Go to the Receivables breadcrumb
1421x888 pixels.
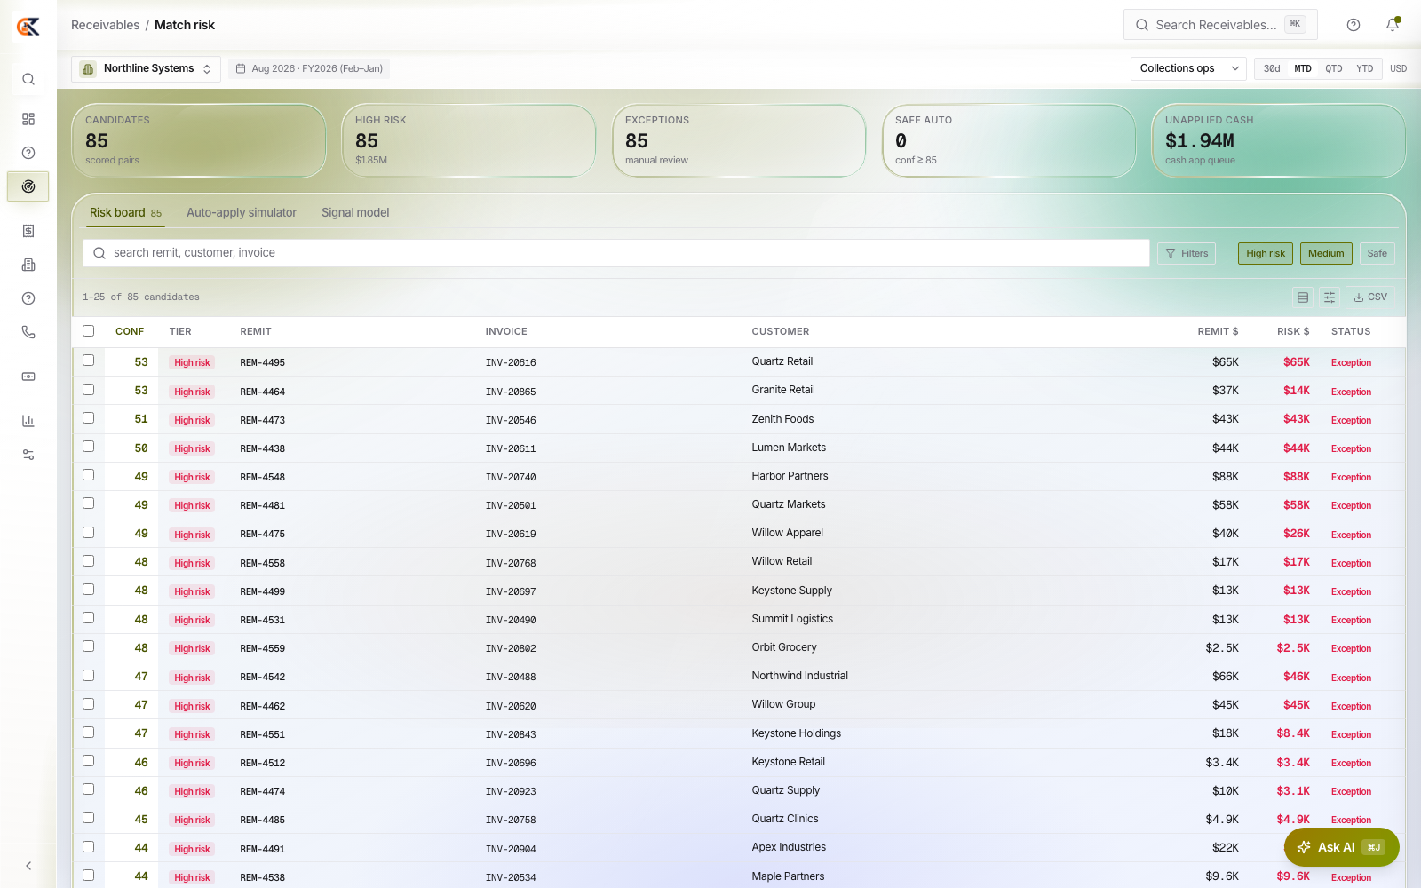click(105, 25)
